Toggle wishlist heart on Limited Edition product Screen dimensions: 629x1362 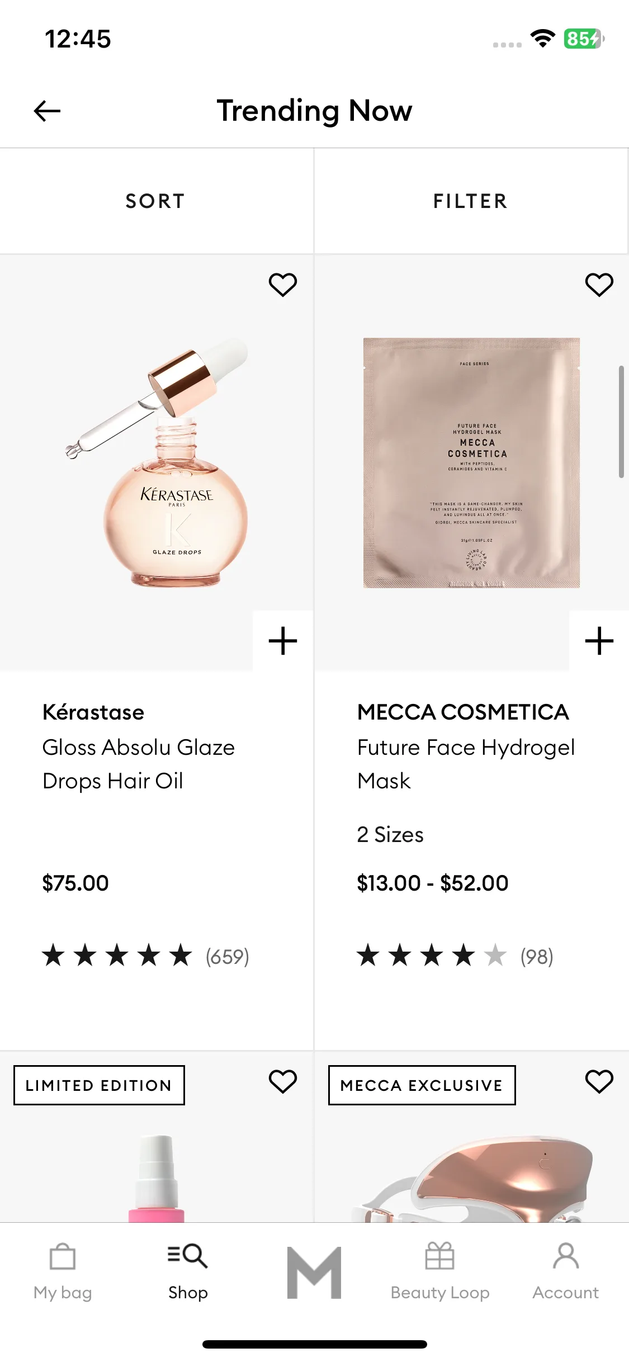[x=283, y=1081]
